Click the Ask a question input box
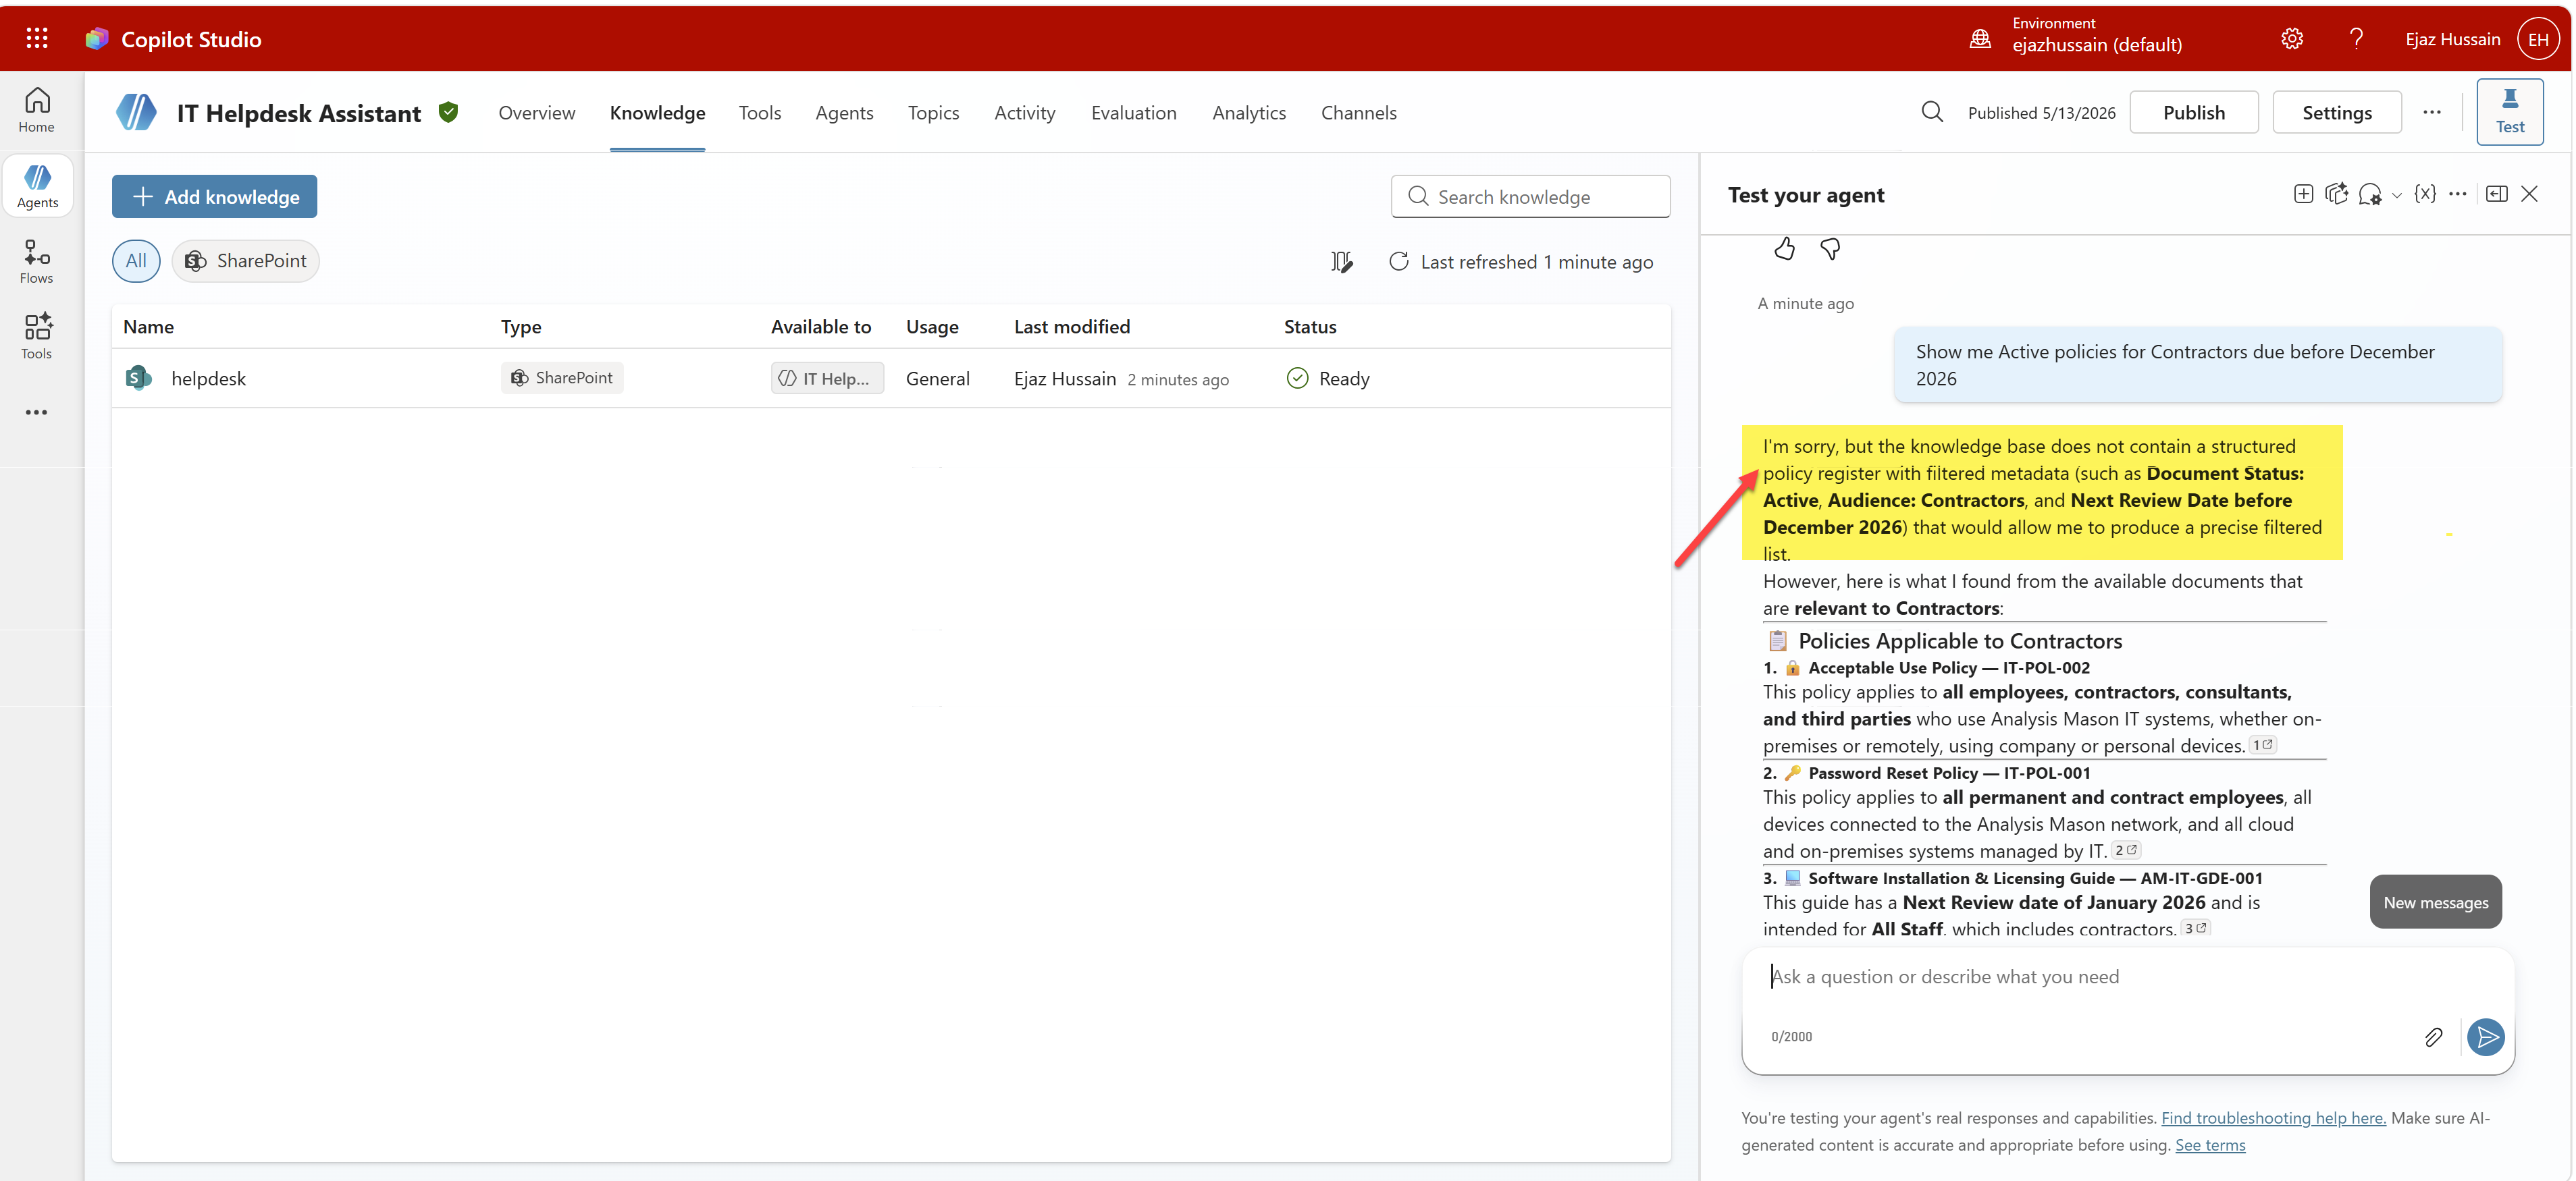This screenshot has height=1181, width=2576. click(x=2127, y=977)
